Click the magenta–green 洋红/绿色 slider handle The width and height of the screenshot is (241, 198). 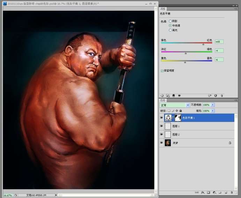[x=186, y=53]
